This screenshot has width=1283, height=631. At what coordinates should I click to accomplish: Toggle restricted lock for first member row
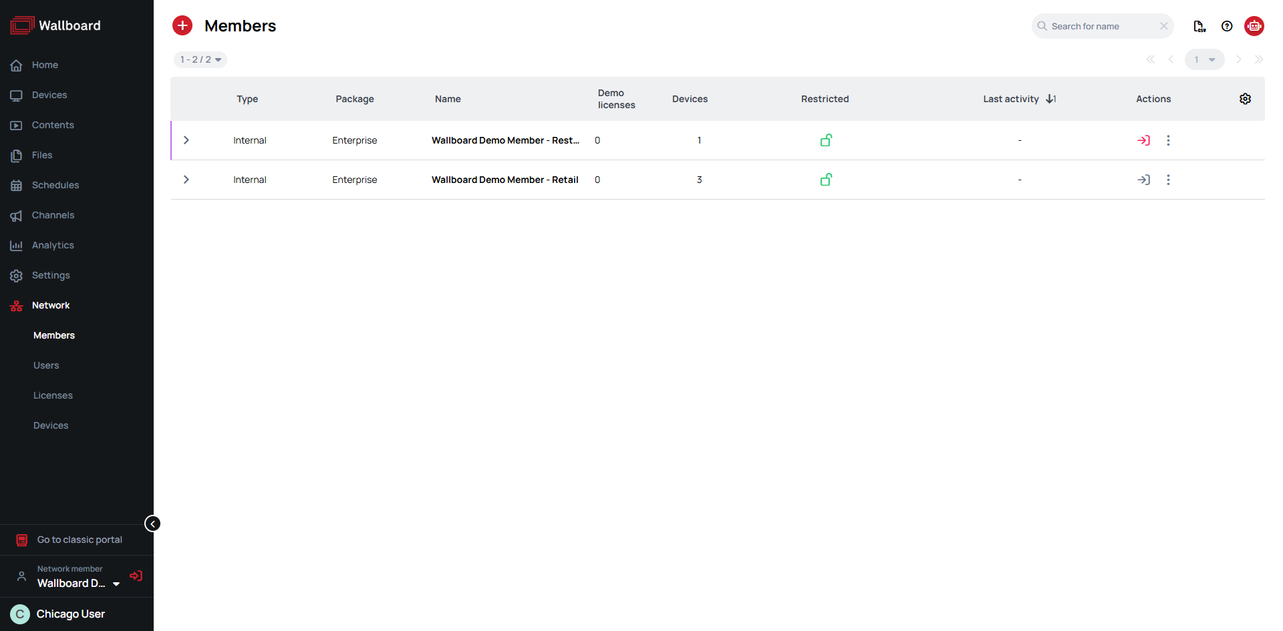click(x=826, y=140)
